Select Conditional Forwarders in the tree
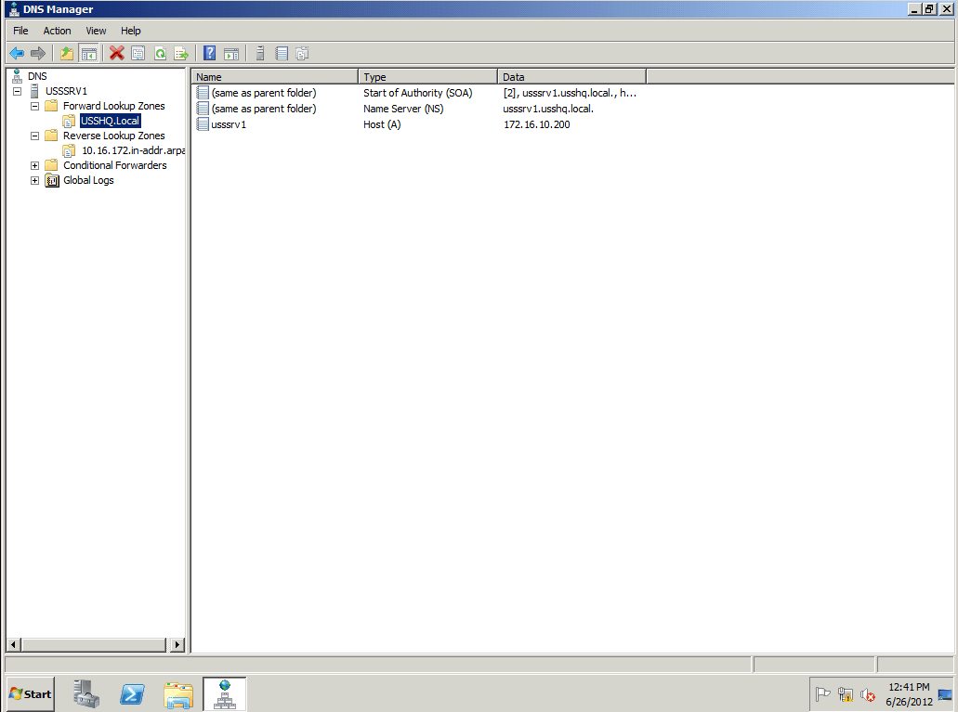The image size is (958, 712). click(115, 165)
